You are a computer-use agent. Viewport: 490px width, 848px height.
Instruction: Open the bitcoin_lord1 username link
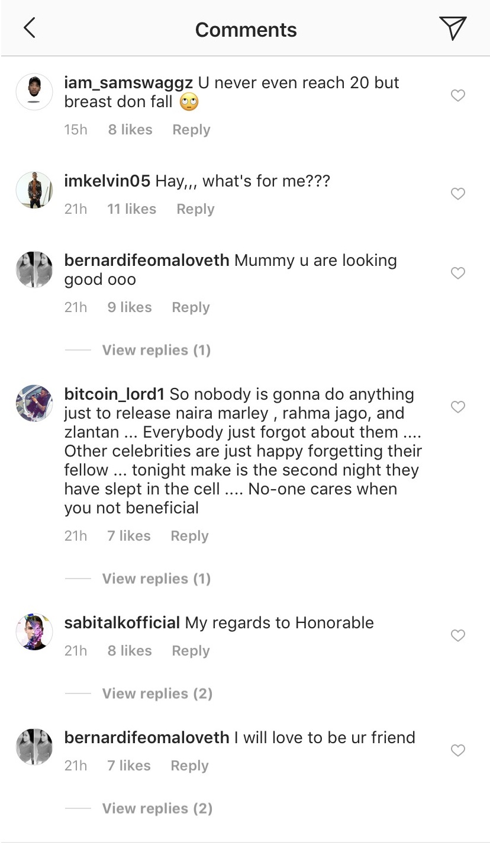pyautogui.click(x=115, y=394)
